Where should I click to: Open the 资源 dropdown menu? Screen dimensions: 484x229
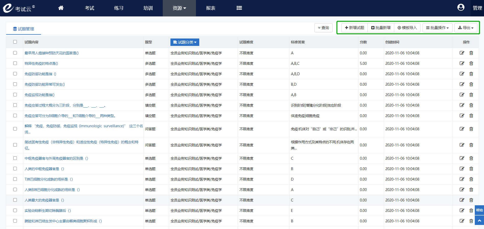[179, 8]
